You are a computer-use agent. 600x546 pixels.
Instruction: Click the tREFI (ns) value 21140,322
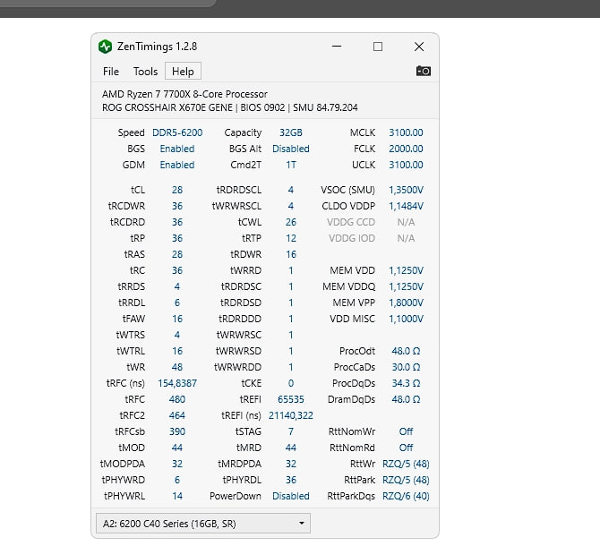pos(291,415)
